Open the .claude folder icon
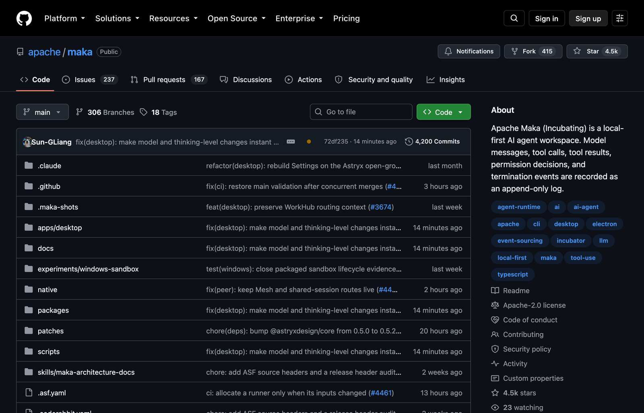Image resolution: width=644 pixels, height=413 pixels. click(29, 165)
